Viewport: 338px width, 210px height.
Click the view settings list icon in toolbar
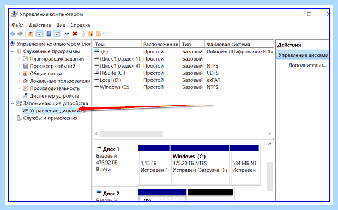106,34
